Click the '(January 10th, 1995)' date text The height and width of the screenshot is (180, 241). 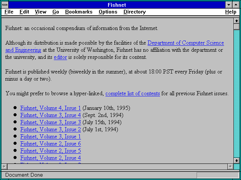(106, 108)
